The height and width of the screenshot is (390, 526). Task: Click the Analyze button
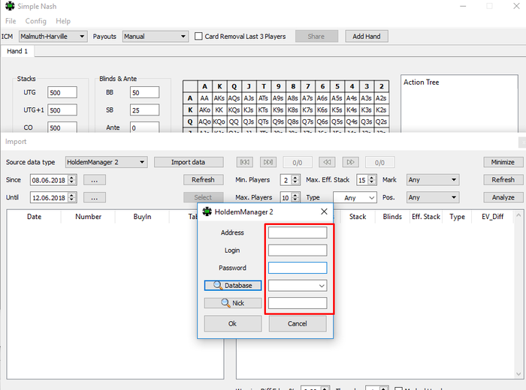503,197
